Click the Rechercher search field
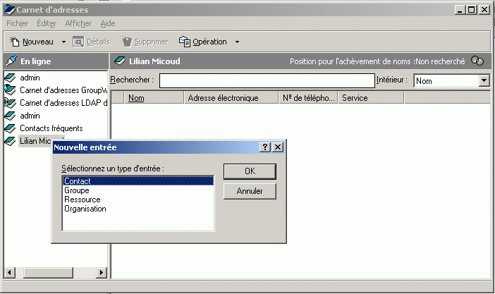 [x=267, y=80]
